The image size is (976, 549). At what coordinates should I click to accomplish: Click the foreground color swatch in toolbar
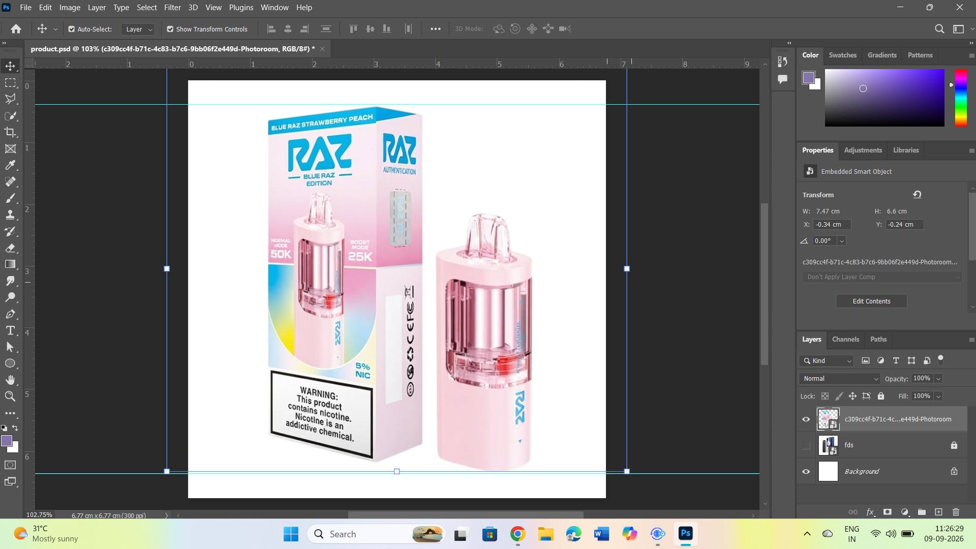point(6,441)
